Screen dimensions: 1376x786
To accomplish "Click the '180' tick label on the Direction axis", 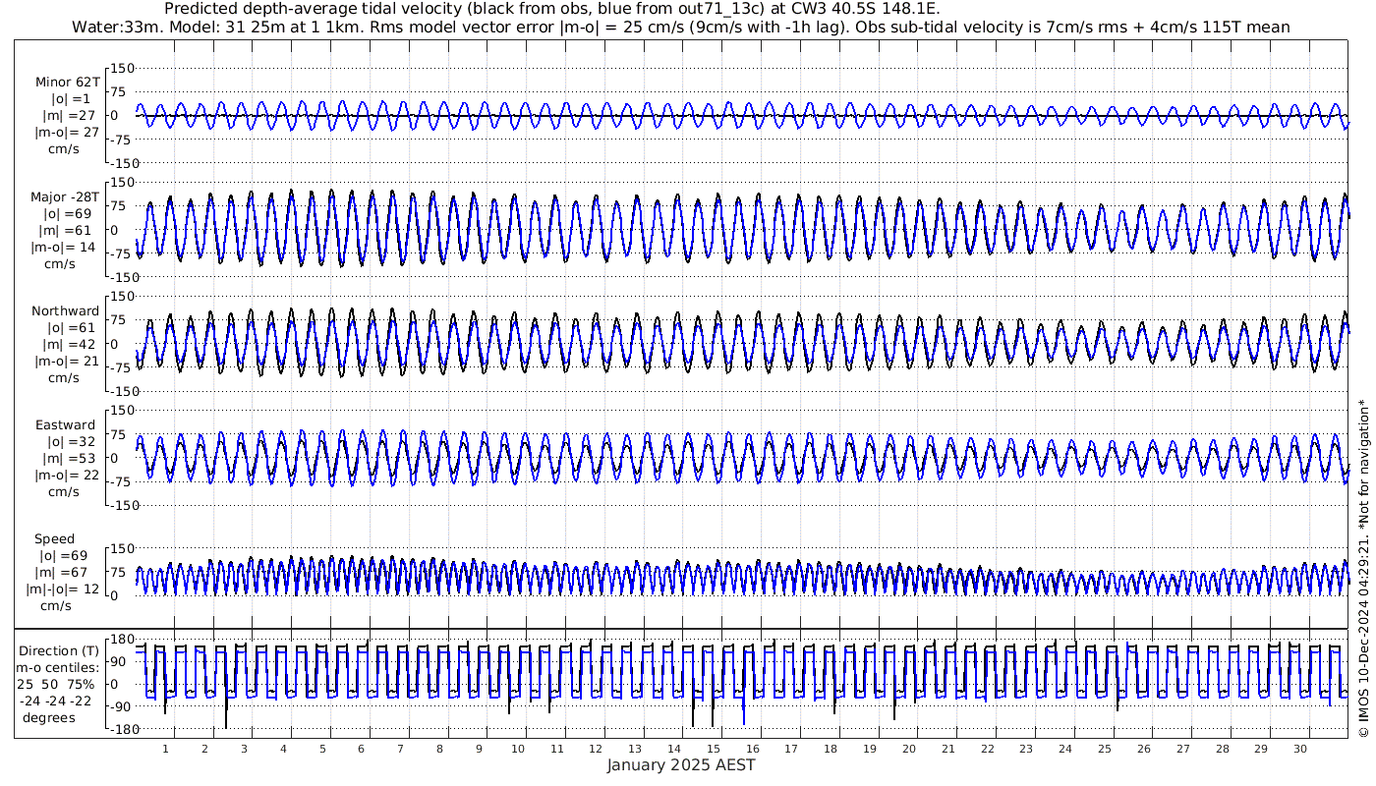I will [123, 639].
